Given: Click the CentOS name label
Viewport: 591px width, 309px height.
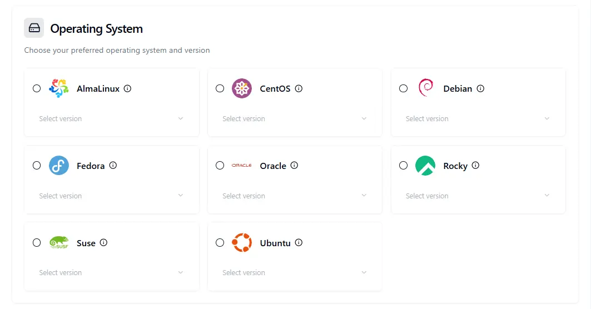Looking at the screenshot, I should [275, 88].
